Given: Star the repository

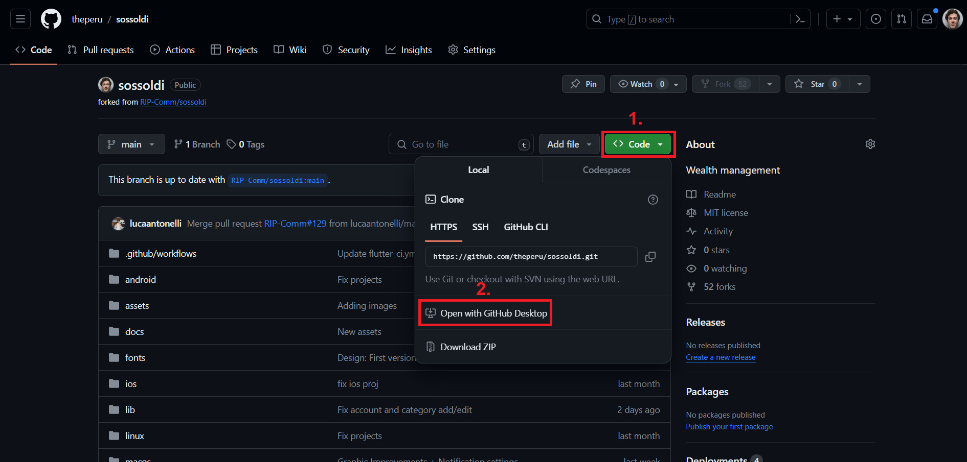Looking at the screenshot, I should point(817,84).
